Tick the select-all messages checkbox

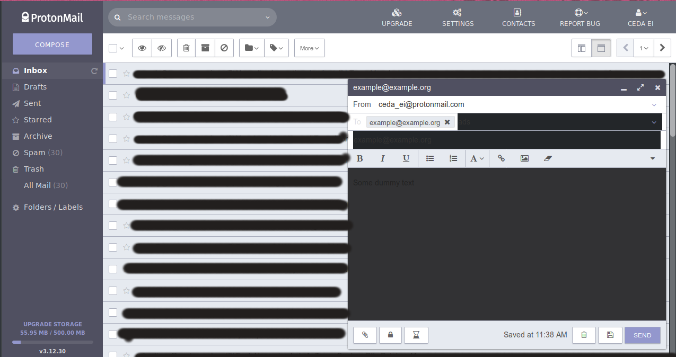tap(113, 48)
